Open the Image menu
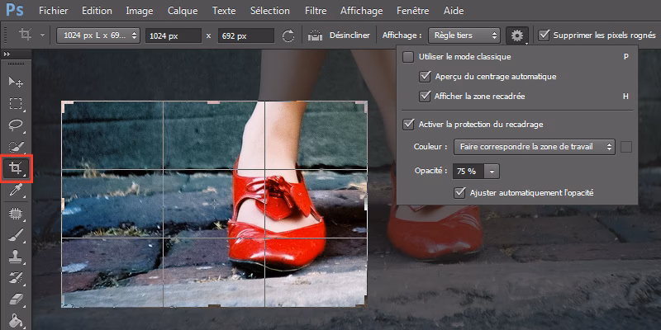The height and width of the screenshot is (330, 661). (140, 11)
